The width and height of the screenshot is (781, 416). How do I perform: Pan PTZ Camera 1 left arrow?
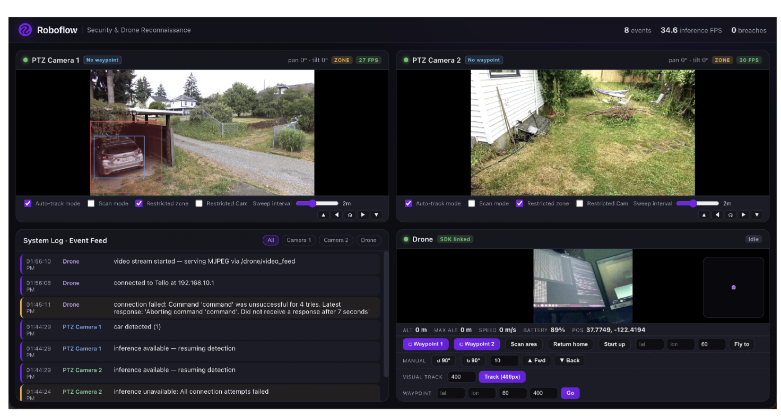(x=336, y=215)
